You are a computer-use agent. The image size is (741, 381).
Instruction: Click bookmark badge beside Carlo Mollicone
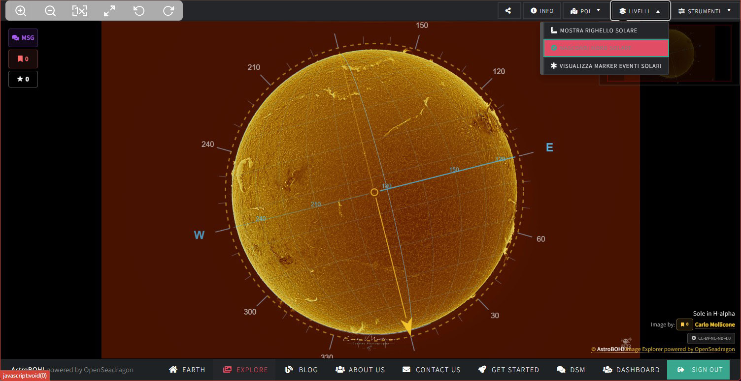coord(684,324)
